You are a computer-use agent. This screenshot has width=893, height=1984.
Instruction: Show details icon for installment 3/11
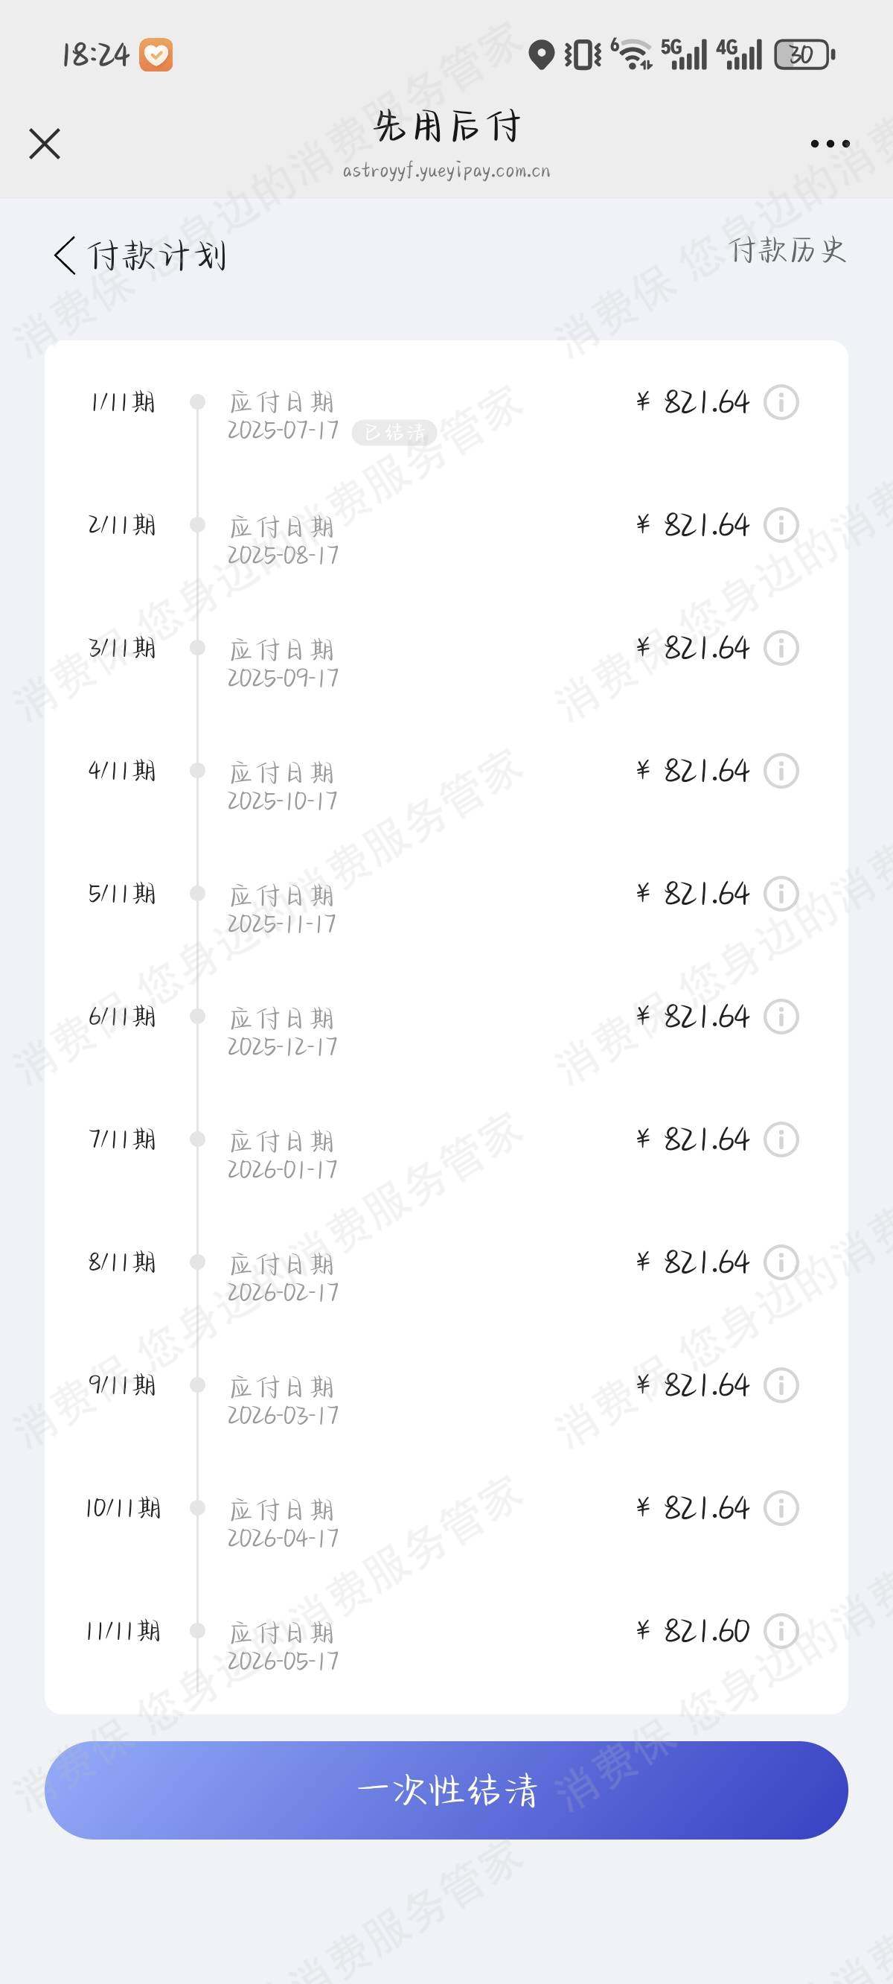(x=781, y=648)
